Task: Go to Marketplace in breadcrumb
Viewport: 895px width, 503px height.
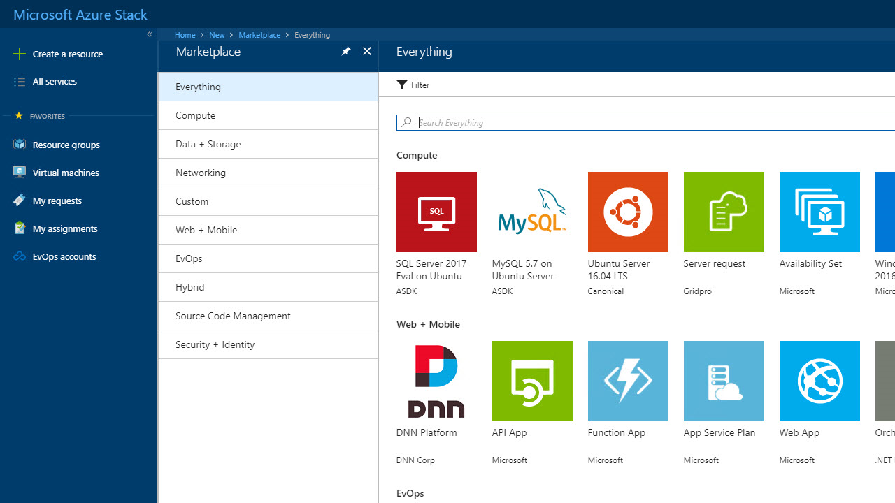Action: tap(259, 35)
